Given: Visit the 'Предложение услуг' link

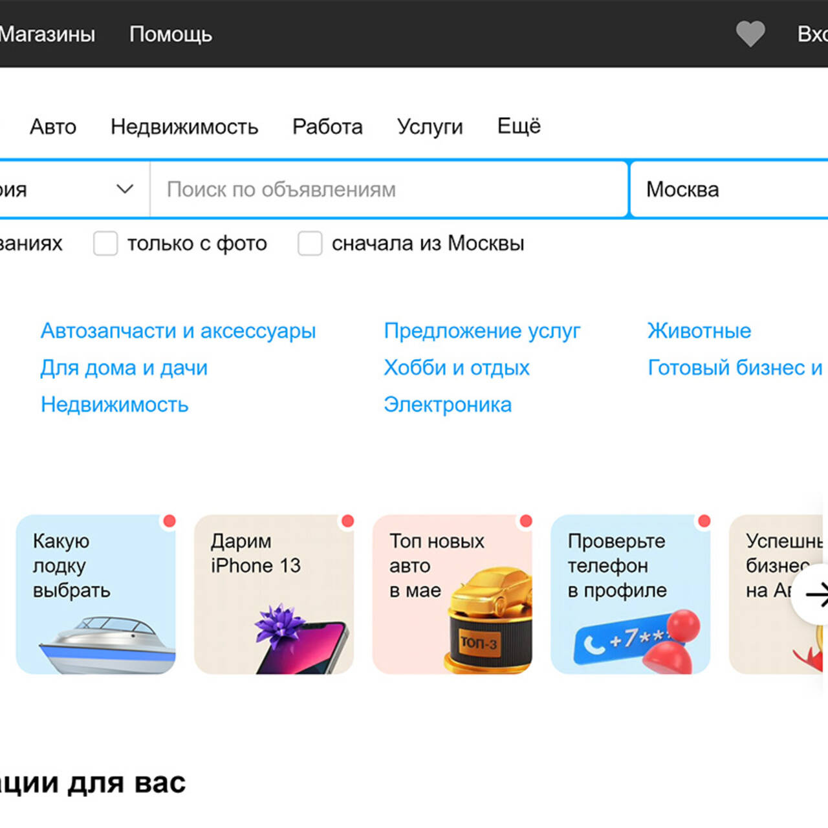Looking at the screenshot, I should click(x=482, y=331).
